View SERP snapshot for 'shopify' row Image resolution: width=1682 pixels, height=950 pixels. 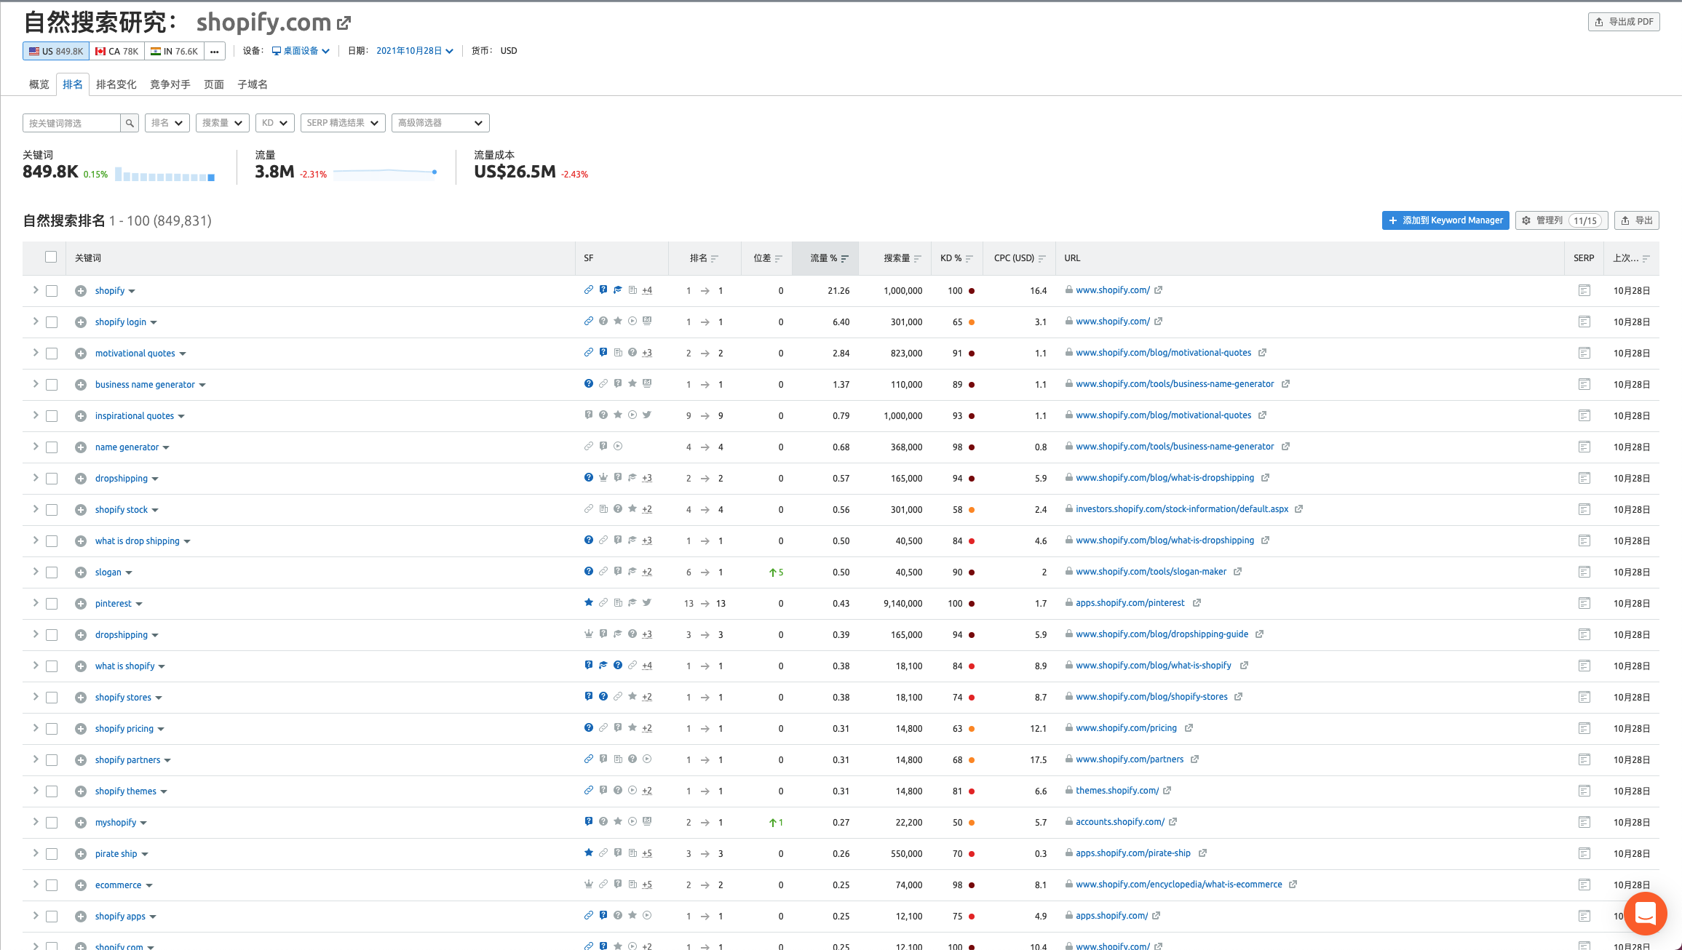(1584, 290)
